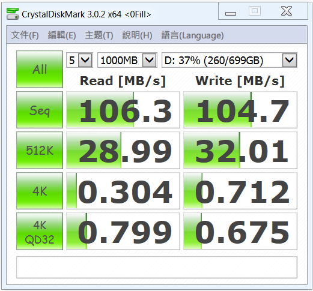Viewport: 313px width, 291px height.
Task: Run all benchmarks with the All button
Action: click(x=40, y=69)
